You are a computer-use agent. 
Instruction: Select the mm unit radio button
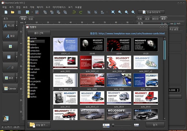pos(169,24)
